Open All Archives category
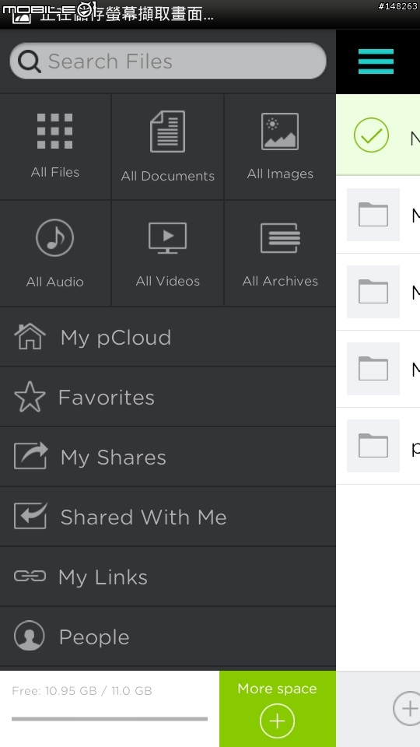Screen dimensions: 420x747 point(280,254)
